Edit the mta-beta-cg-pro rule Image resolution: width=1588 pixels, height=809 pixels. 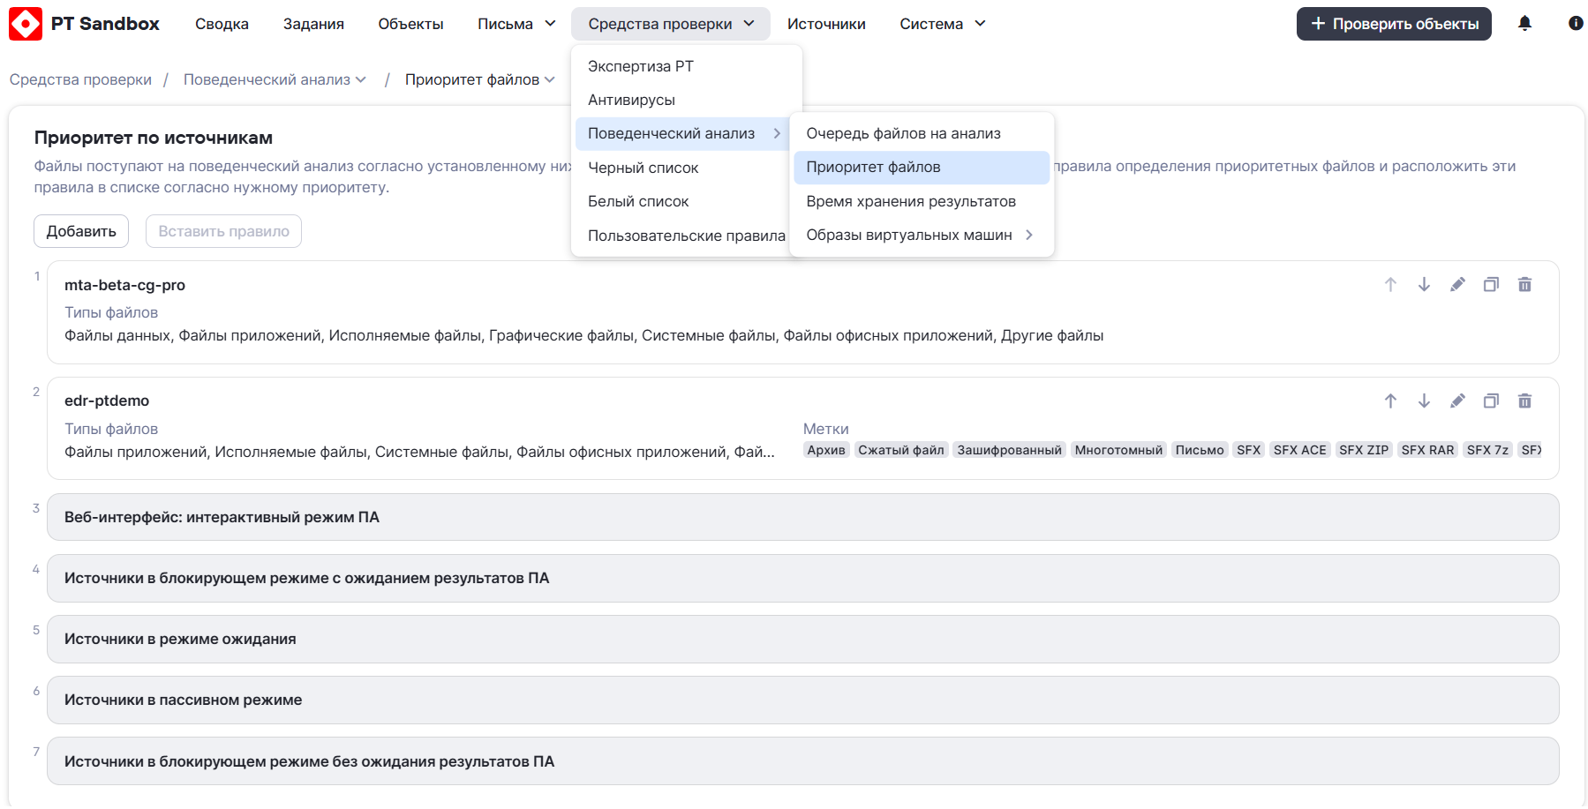1457,285
